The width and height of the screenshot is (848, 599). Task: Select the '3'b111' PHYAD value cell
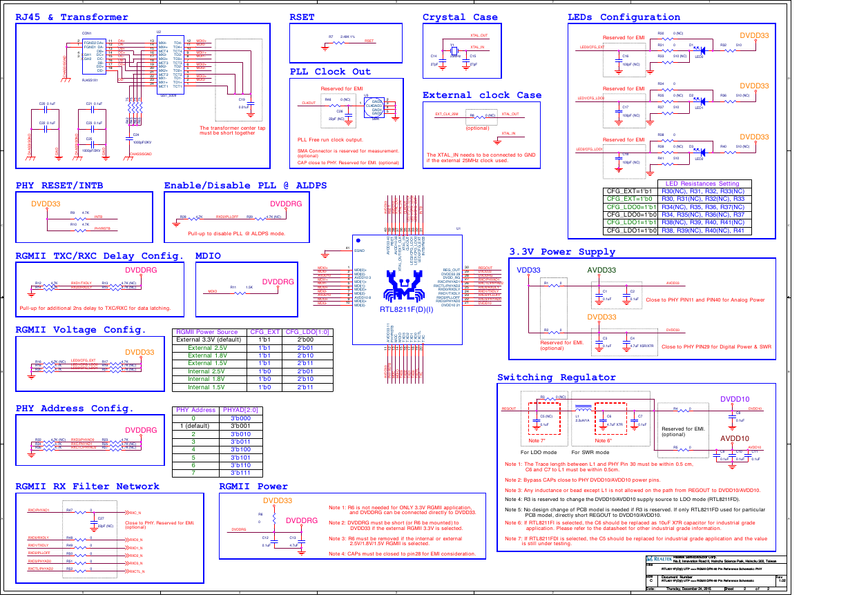click(242, 473)
